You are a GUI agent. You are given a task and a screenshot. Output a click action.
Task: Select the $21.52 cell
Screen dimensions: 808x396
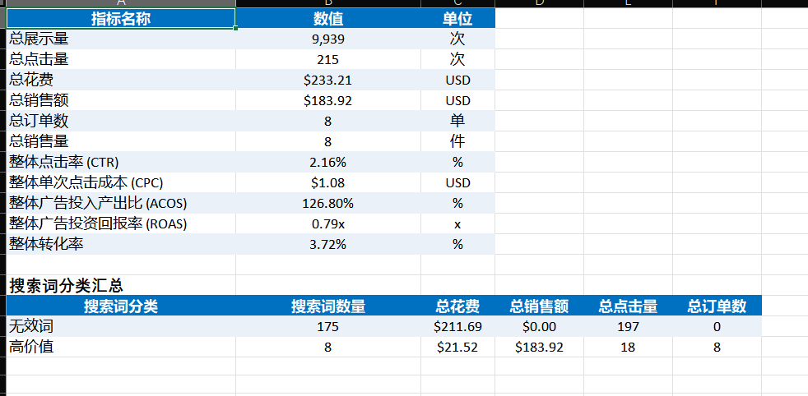tap(457, 348)
